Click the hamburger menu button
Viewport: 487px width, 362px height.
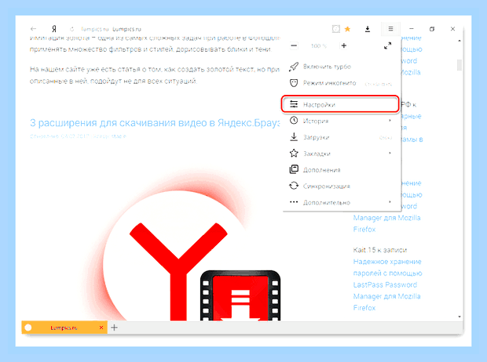(390, 29)
